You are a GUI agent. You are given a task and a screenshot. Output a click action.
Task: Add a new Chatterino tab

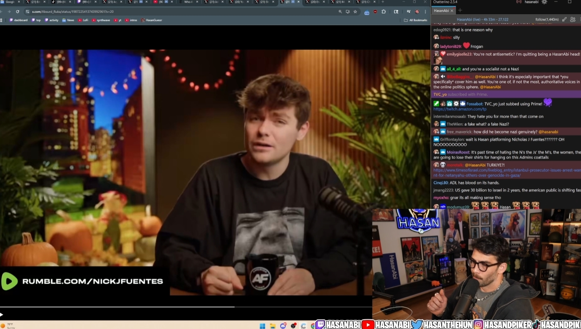[x=460, y=11]
